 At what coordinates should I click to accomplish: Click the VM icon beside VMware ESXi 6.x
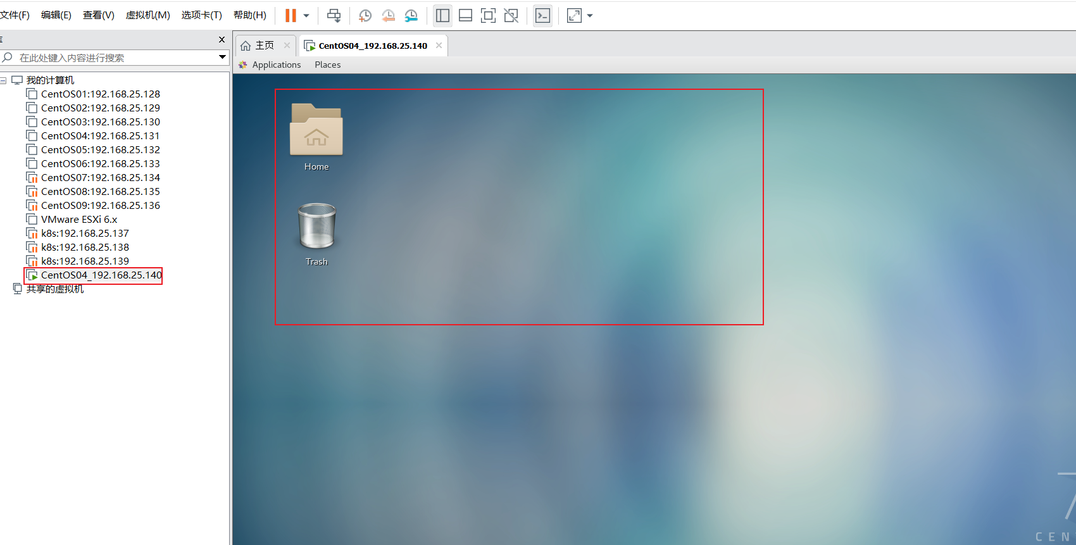[32, 219]
